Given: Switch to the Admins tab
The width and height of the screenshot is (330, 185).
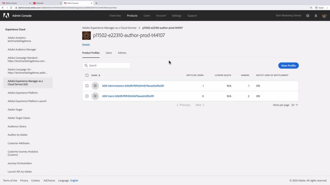Looking at the screenshot, I should [122, 53].
